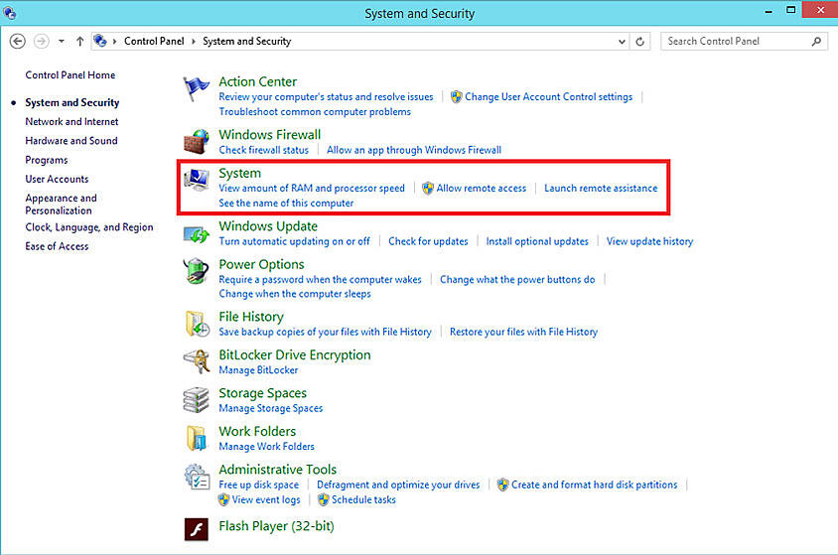Click the Work Folders icon

pyautogui.click(x=197, y=438)
